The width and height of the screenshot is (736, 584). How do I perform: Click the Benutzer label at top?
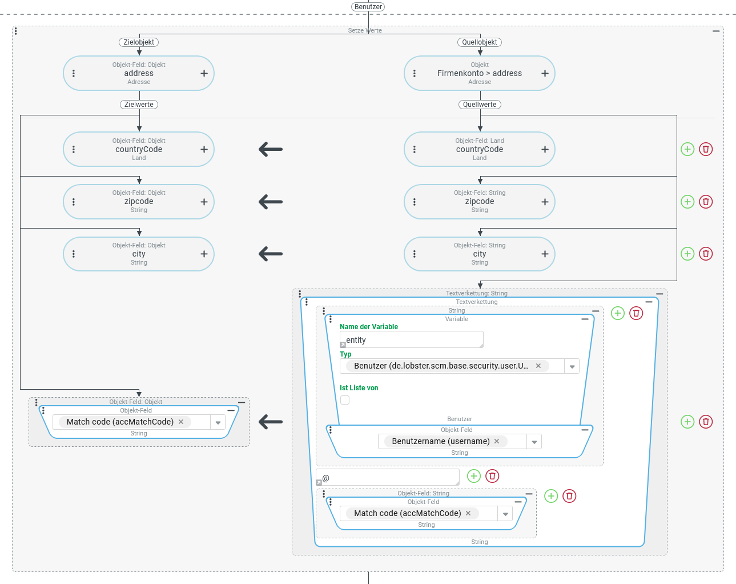point(368,7)
